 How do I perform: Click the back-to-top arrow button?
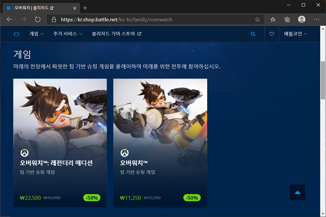click(x=298, y=192)
